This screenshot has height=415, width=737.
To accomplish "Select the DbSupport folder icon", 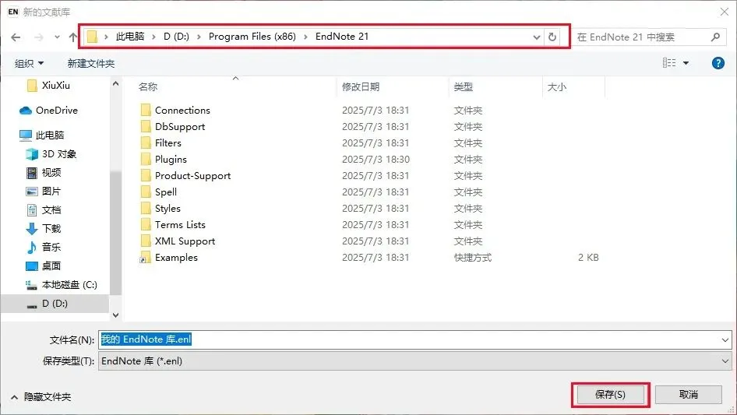I will pos(146,126).
